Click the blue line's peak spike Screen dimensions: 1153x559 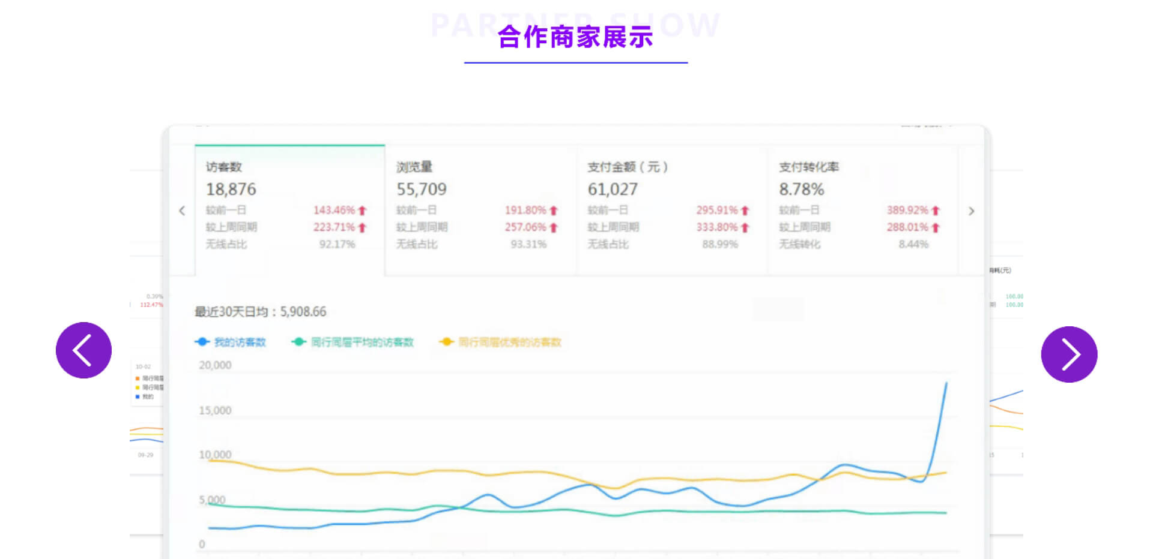pyautogui.click(x=946, y=383)
